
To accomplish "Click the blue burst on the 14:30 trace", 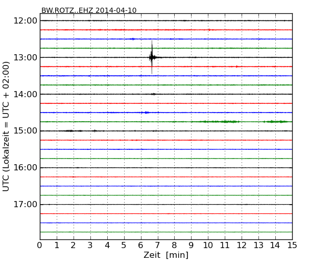I will [x=146, y=113].
